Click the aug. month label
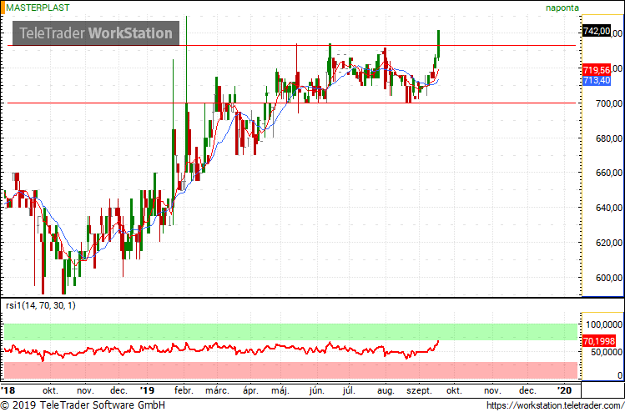Screen dimensions: 625x412 [x=386, y=390]
